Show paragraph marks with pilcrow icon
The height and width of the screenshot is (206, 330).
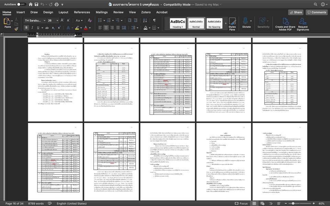click(154, 20)
